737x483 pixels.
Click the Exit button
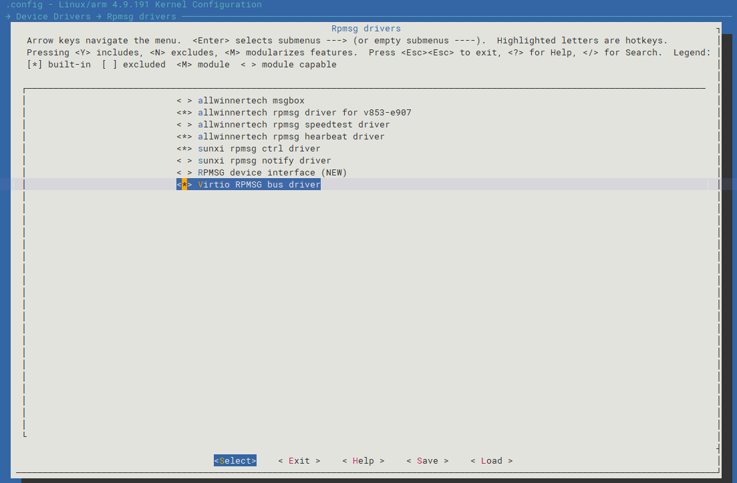(299, 460)
